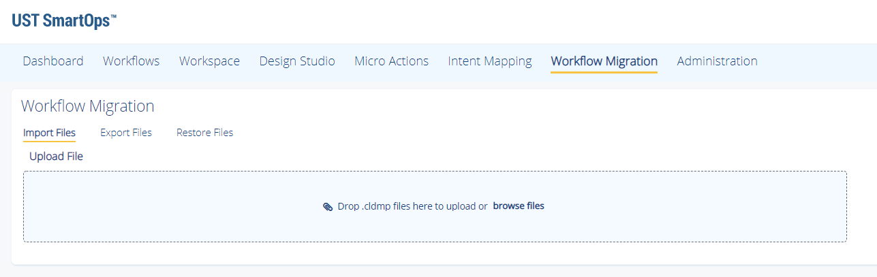Viewport: 877px width, 277px height.
Task: Open the Administration section
Action: pyautogui.click(x=717, y=61)
